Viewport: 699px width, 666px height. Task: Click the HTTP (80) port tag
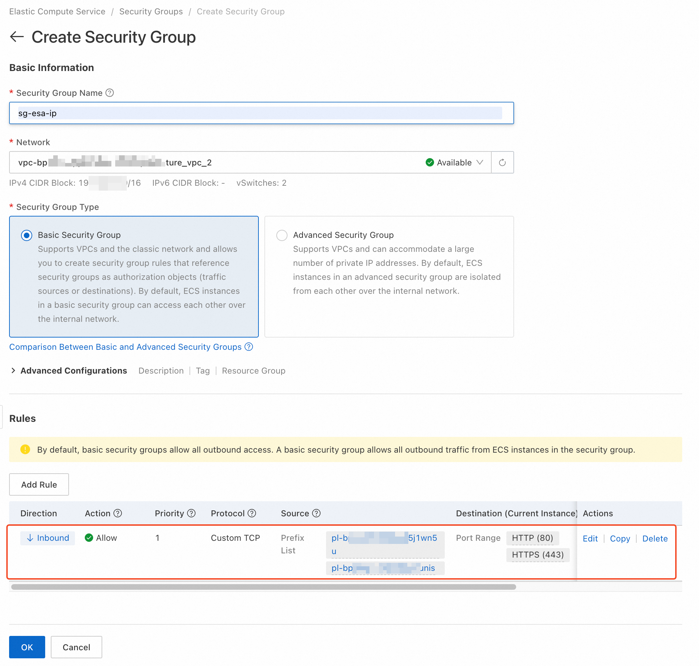532,538
